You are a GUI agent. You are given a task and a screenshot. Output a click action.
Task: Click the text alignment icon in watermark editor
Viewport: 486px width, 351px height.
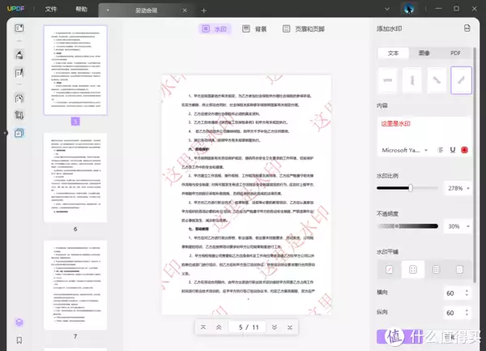pos(441,150)
